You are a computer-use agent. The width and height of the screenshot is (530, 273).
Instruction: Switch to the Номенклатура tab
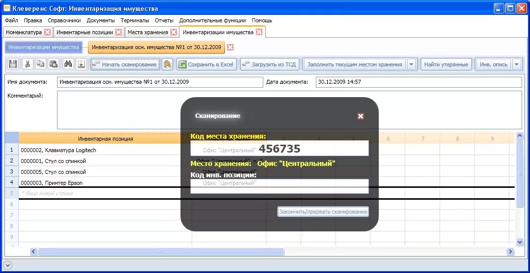24,32
